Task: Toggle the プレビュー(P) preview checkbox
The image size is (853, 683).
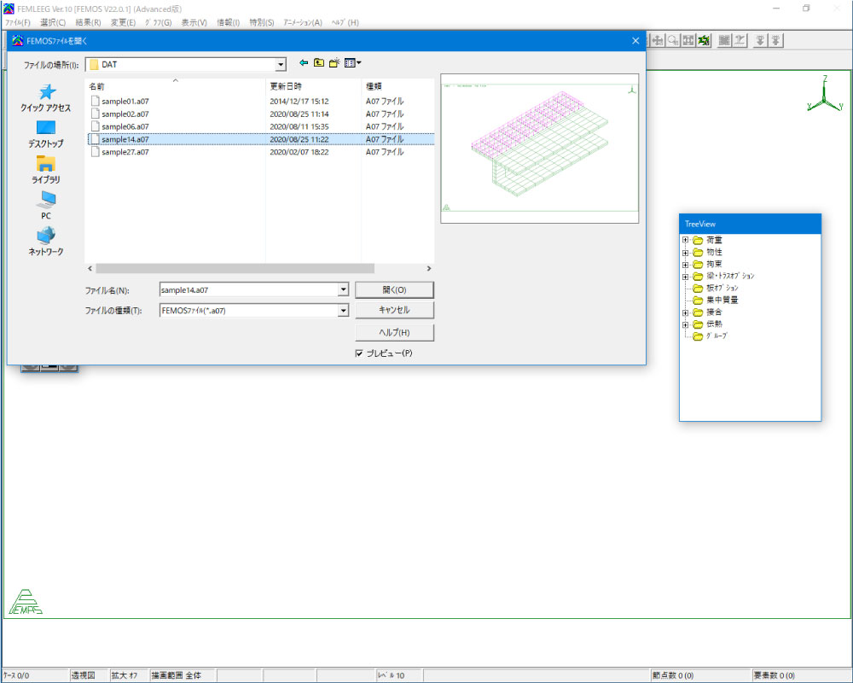Action: click(359, 353)
